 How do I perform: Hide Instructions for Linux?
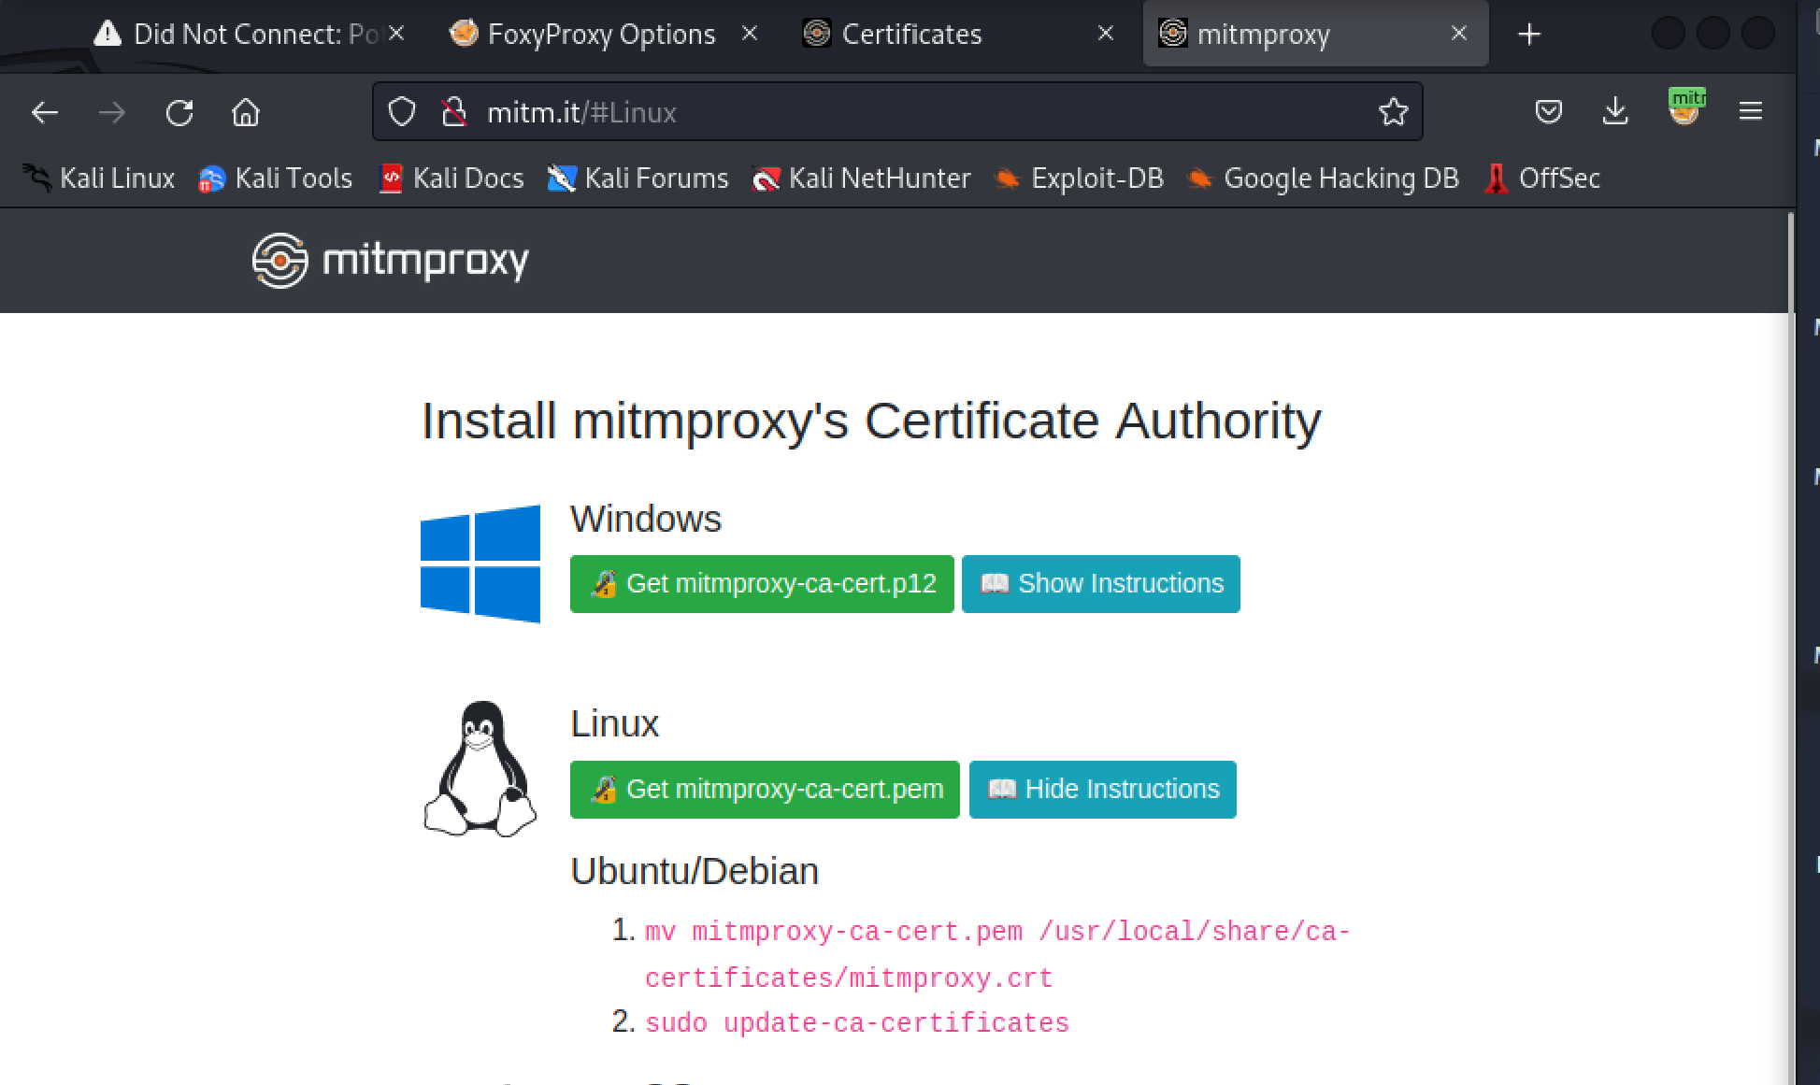[x=1102, y=789]
